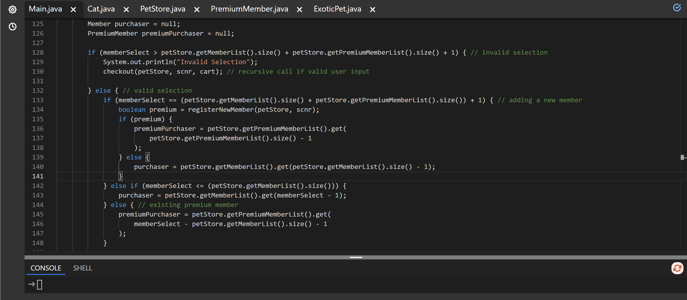Select the CONSOLE tab
The width and height of the screenshot is (687, 300).
[x=46, y=268]
